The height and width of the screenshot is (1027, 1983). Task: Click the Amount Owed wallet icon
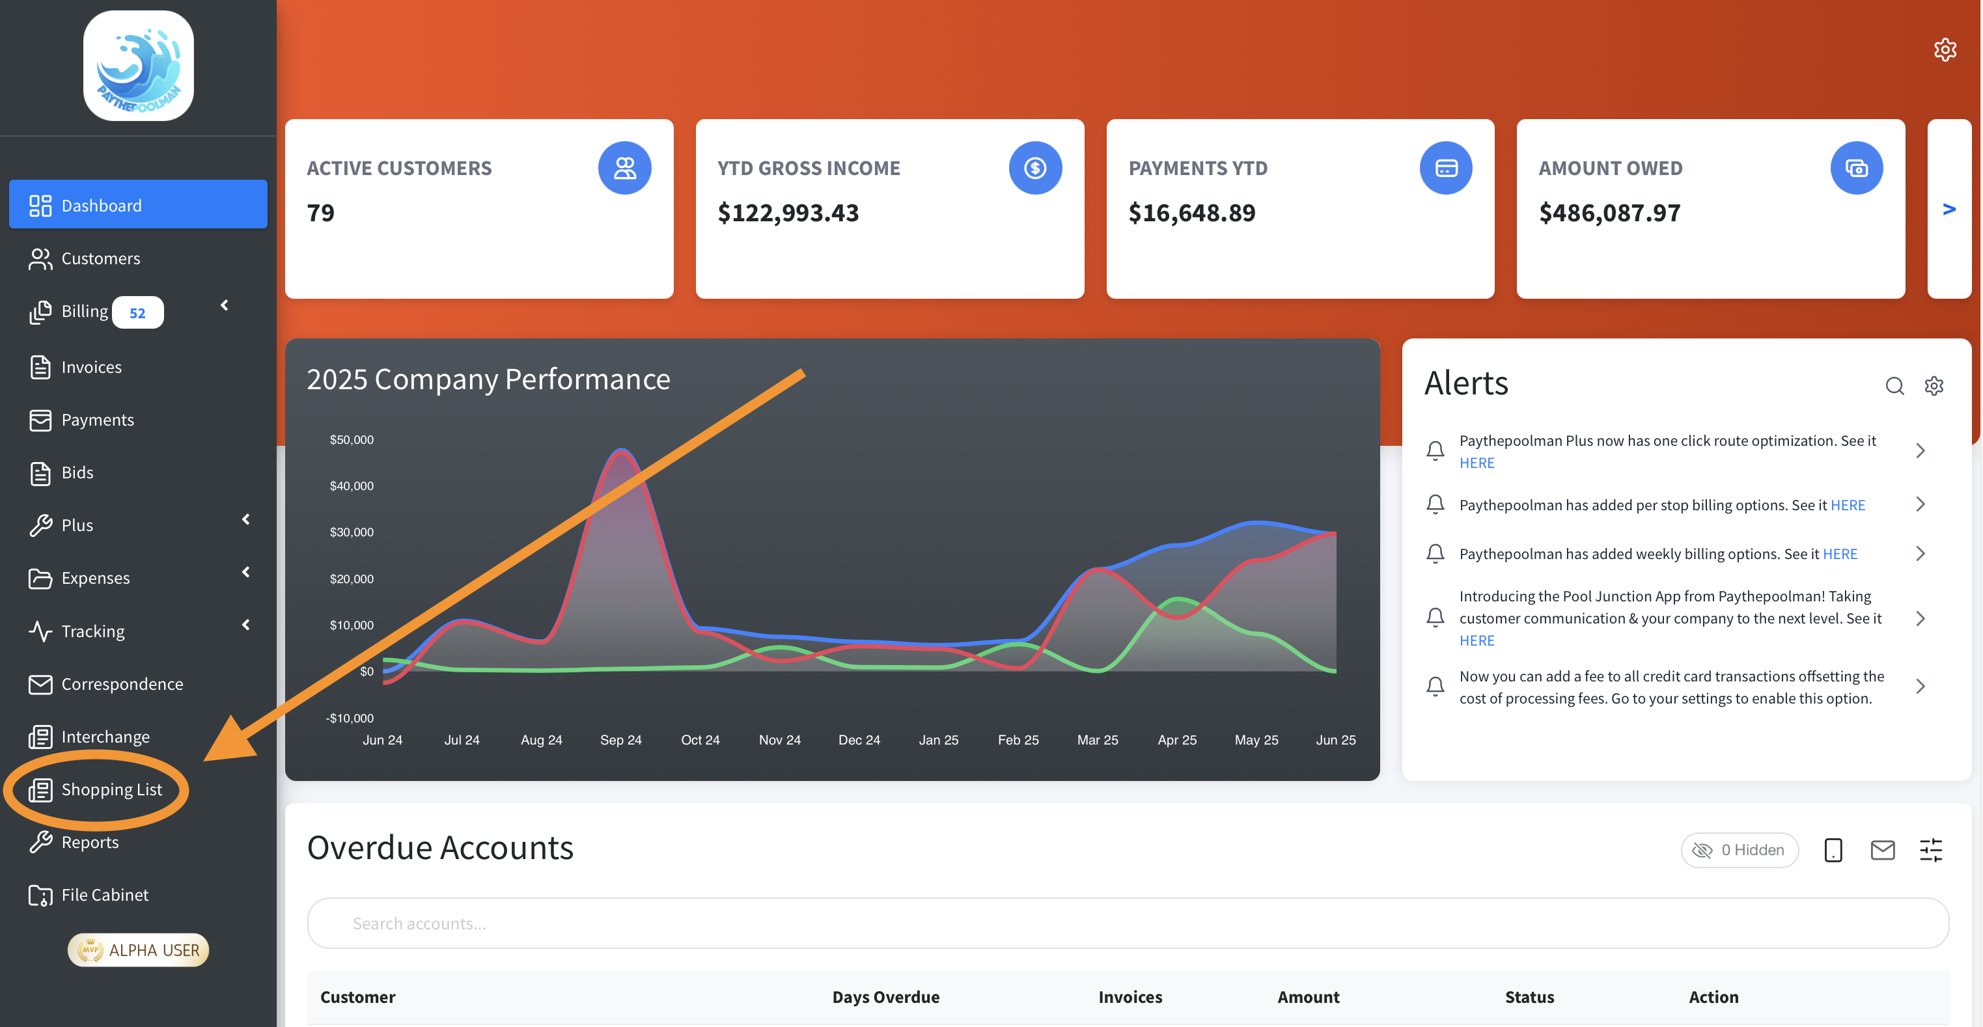(x=1856, y=168)
